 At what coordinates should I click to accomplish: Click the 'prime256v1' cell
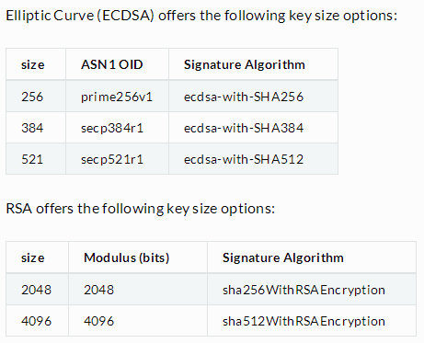click(x=117, y=97)
